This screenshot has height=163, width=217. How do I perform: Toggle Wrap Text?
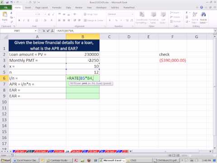tap(91, 14)
